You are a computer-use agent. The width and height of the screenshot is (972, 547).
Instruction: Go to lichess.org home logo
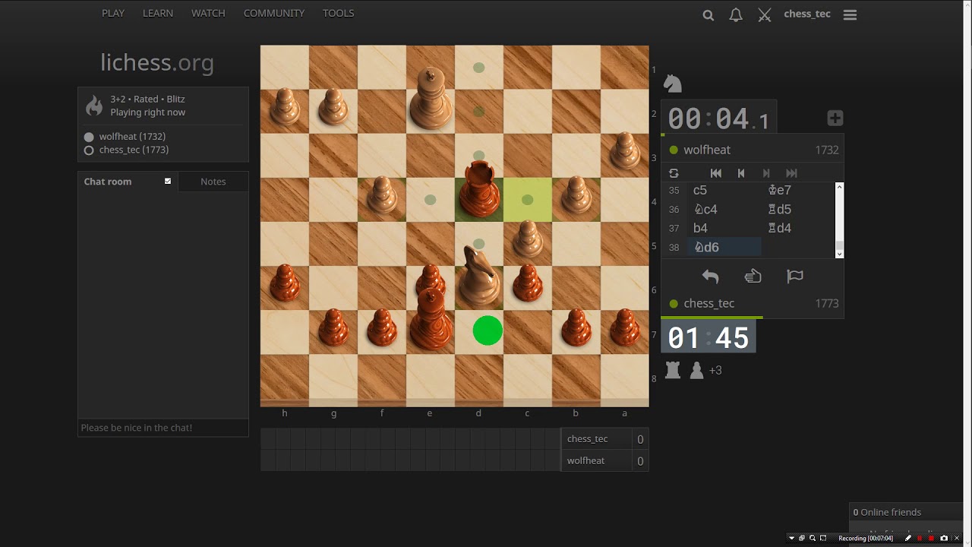coord(157,62)
